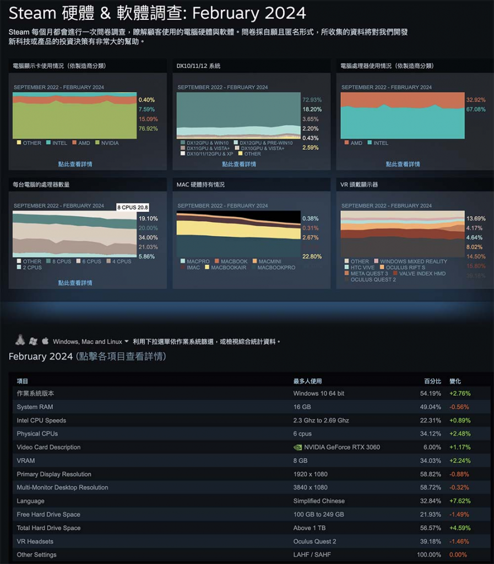This screenshot has width=494, height=564.
Task: Expand the VR Headsets row
Action: click(251, 541)
